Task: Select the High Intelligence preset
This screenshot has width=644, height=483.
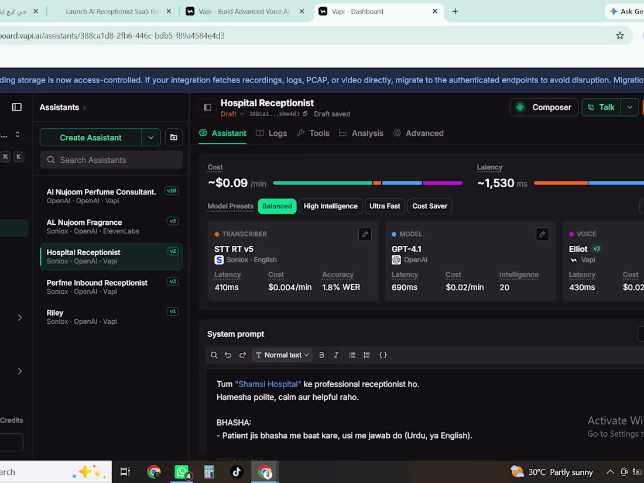Action: tap(331, 206)
